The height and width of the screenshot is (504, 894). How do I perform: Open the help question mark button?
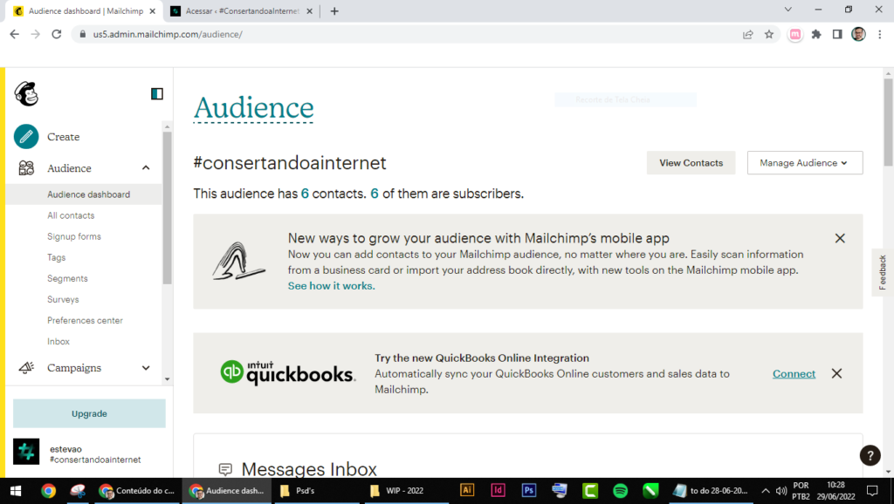870,455
